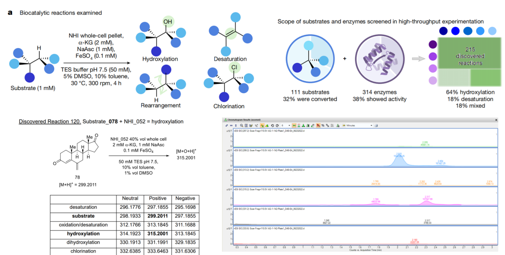Click the printer icon in chromatogram toolbar
This screenshot has height=255, width=505.
(376, 126)
